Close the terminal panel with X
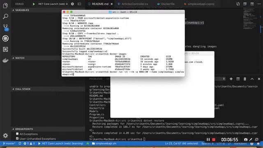Image resolution: width=263 pixels, height=148 pixels. point(259,79)
